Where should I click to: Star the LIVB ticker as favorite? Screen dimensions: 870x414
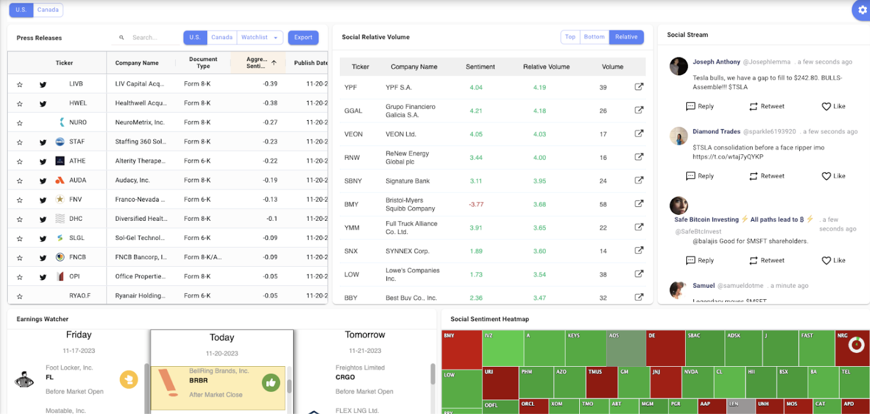20,84
